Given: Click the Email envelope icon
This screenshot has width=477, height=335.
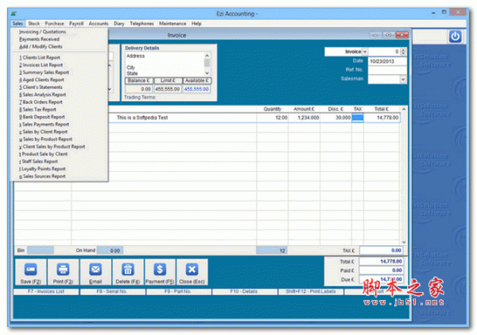Looking at the screenshot, I should click(x=95, y=270).
